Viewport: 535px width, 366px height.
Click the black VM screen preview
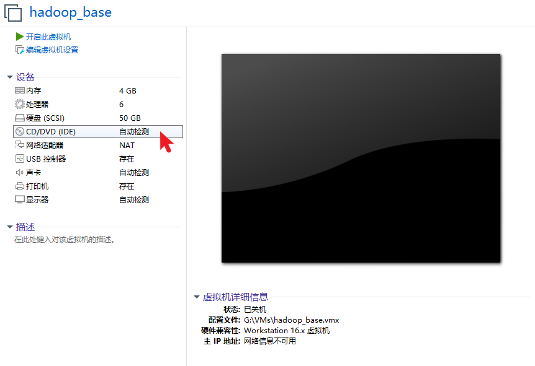361,158
